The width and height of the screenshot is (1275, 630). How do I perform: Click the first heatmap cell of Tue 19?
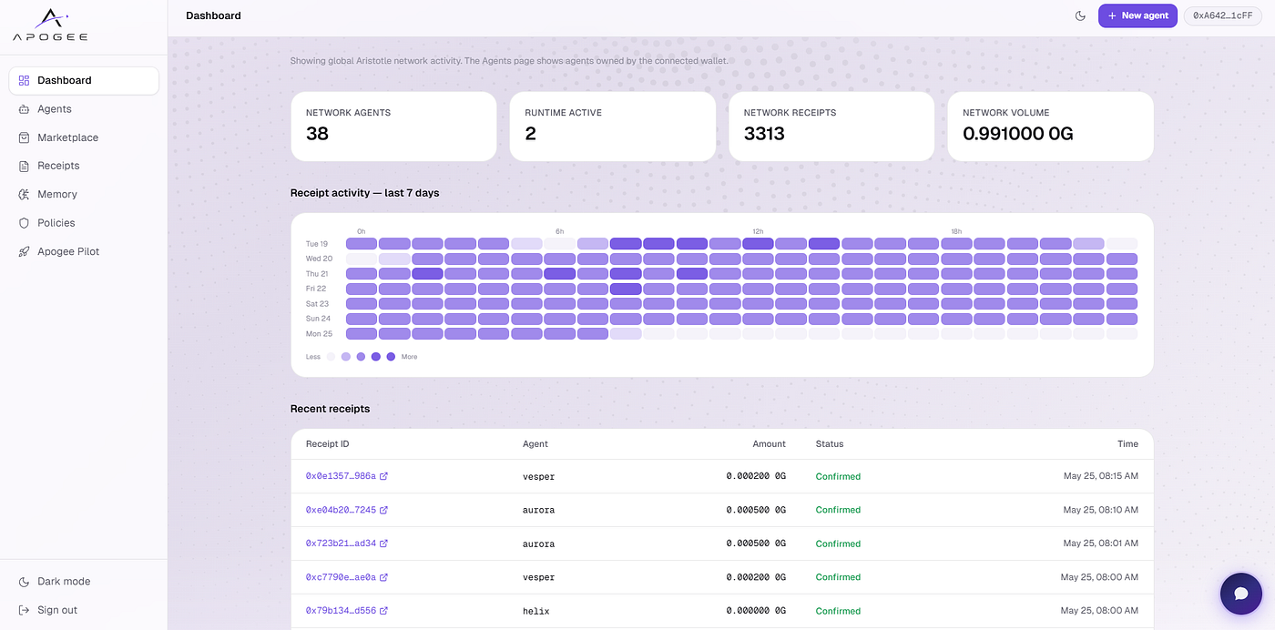[x=362, y=244]
